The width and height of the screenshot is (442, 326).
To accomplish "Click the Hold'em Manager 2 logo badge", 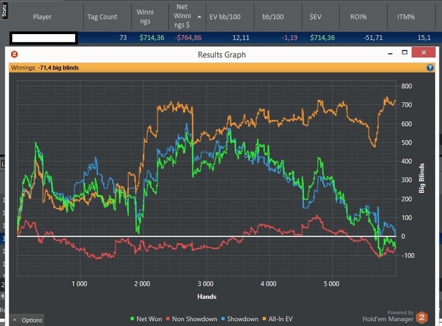I will click(x=422, y=317).
